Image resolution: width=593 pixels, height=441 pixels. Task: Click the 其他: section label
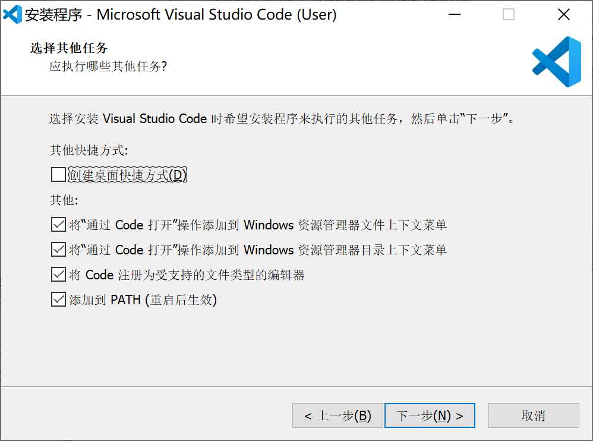coord(64,200)
